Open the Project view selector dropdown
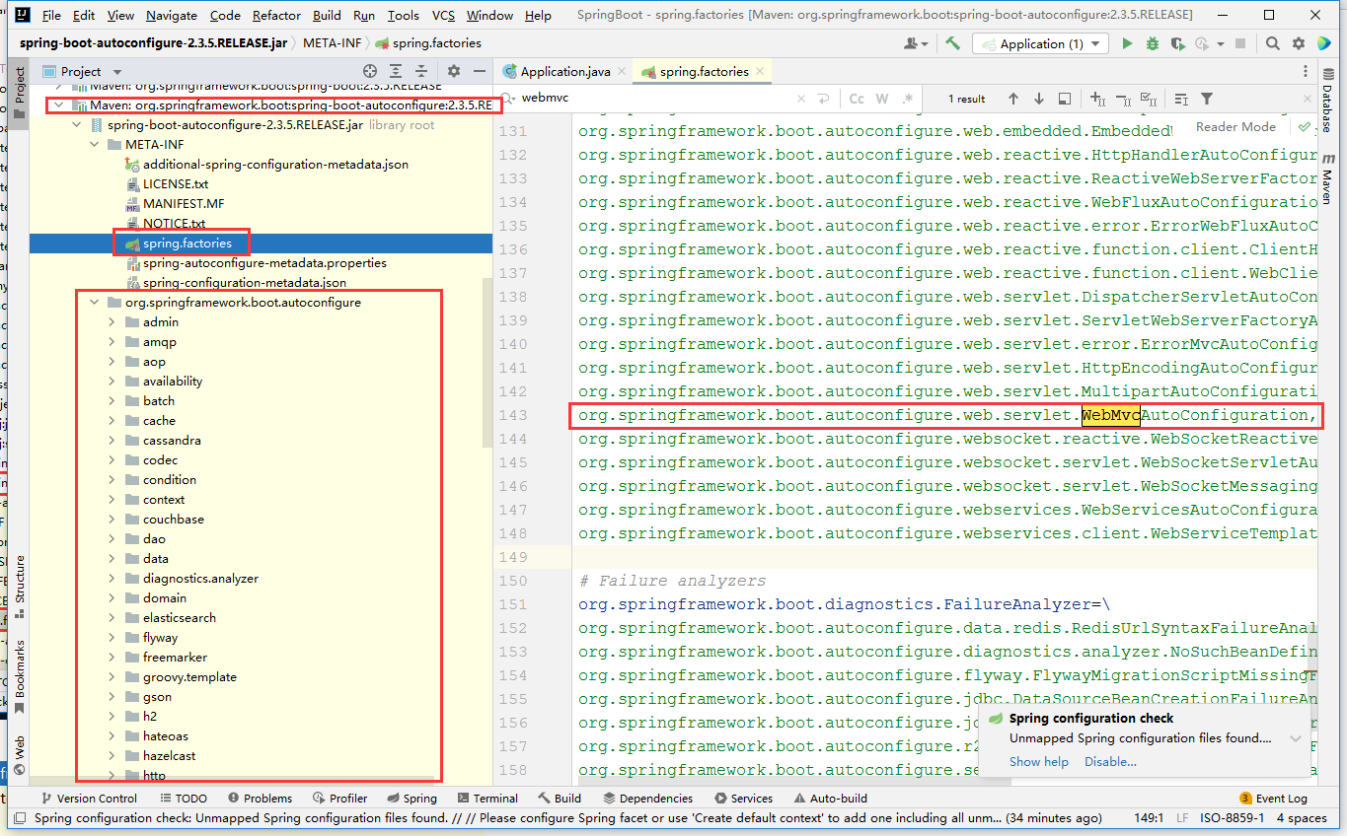This screenshot has height=836, width=1347. click(82, 71)
